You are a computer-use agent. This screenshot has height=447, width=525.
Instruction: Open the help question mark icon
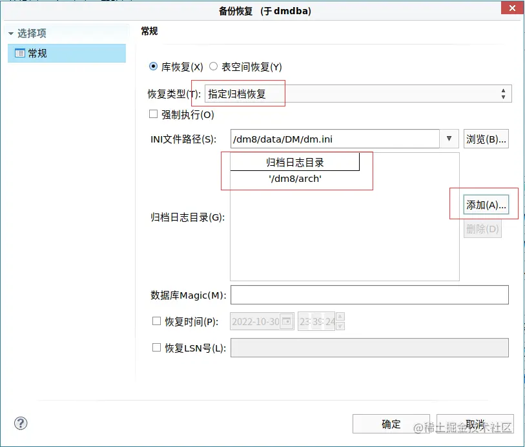click(x=21, y=423)
